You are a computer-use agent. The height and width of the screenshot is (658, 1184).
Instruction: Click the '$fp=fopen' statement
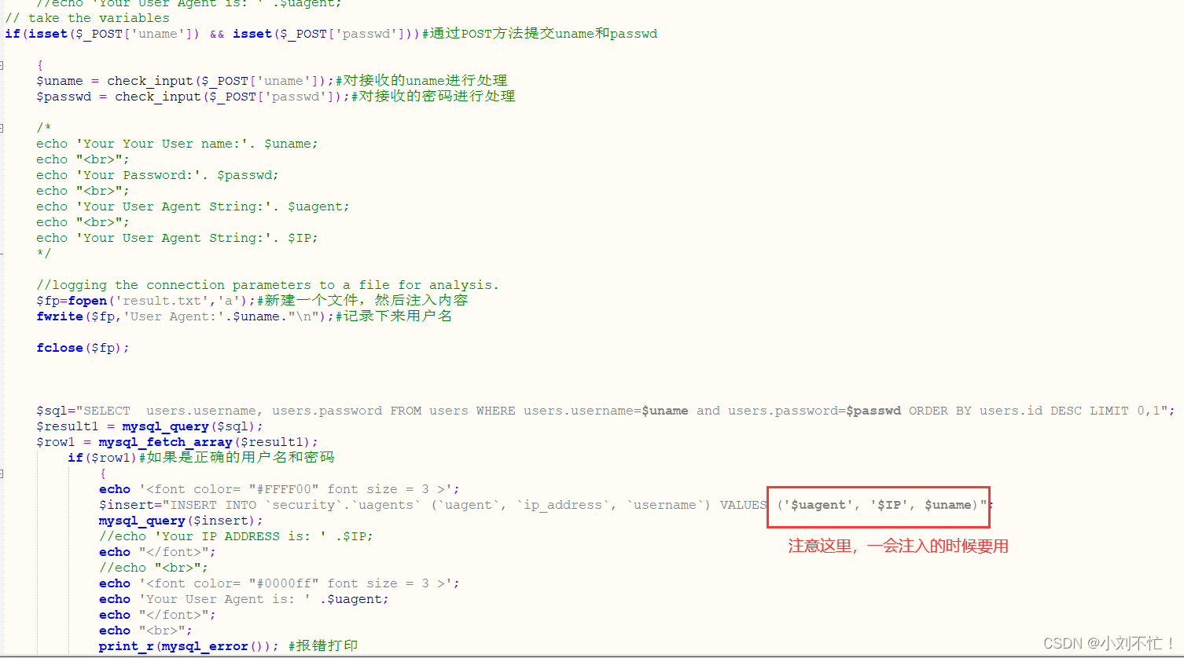coord(146,301)
